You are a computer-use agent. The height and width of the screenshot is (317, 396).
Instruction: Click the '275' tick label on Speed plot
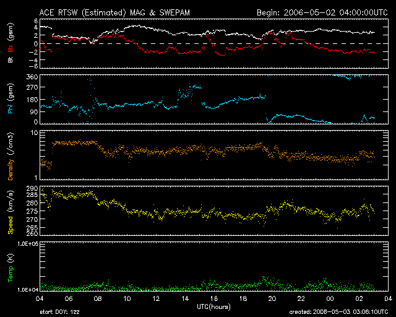32,211
